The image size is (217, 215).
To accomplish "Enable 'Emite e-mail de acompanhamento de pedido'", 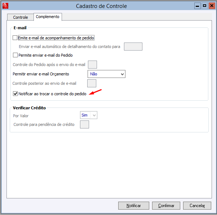I will 15,38.
